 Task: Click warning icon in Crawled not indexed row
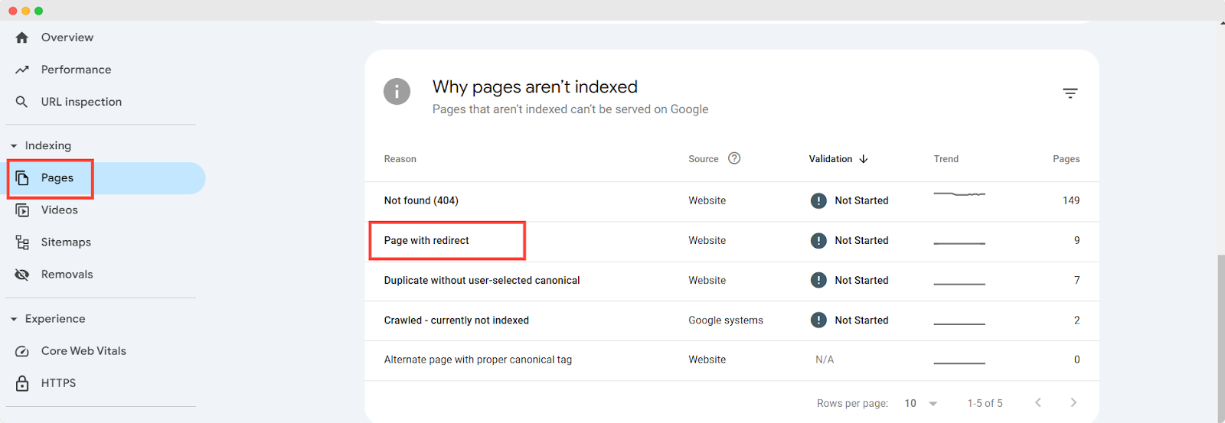pyautogui.click(x=818, y=320)
